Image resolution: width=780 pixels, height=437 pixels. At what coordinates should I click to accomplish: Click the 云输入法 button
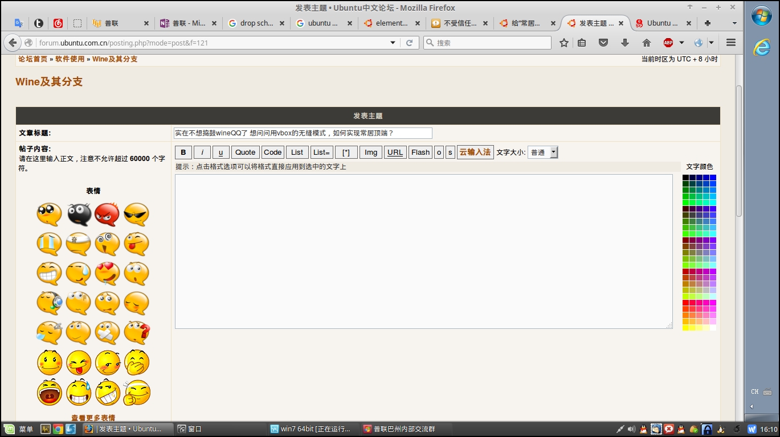coord(475,152)
